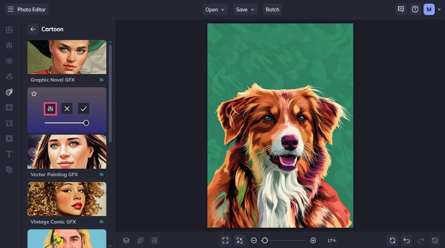Click the flatten layers icon beside Layers
The image size is (445, 248).
140,240
